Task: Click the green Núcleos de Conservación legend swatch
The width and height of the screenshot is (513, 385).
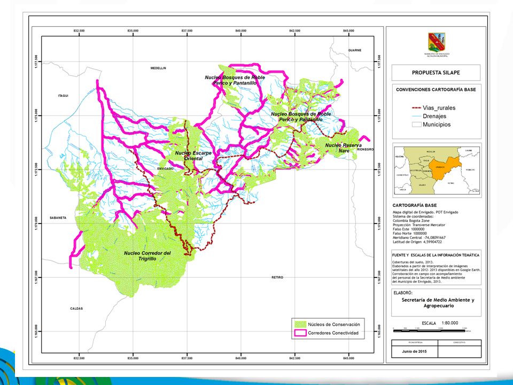Action: pyautogui.click(x=300, y=325)
